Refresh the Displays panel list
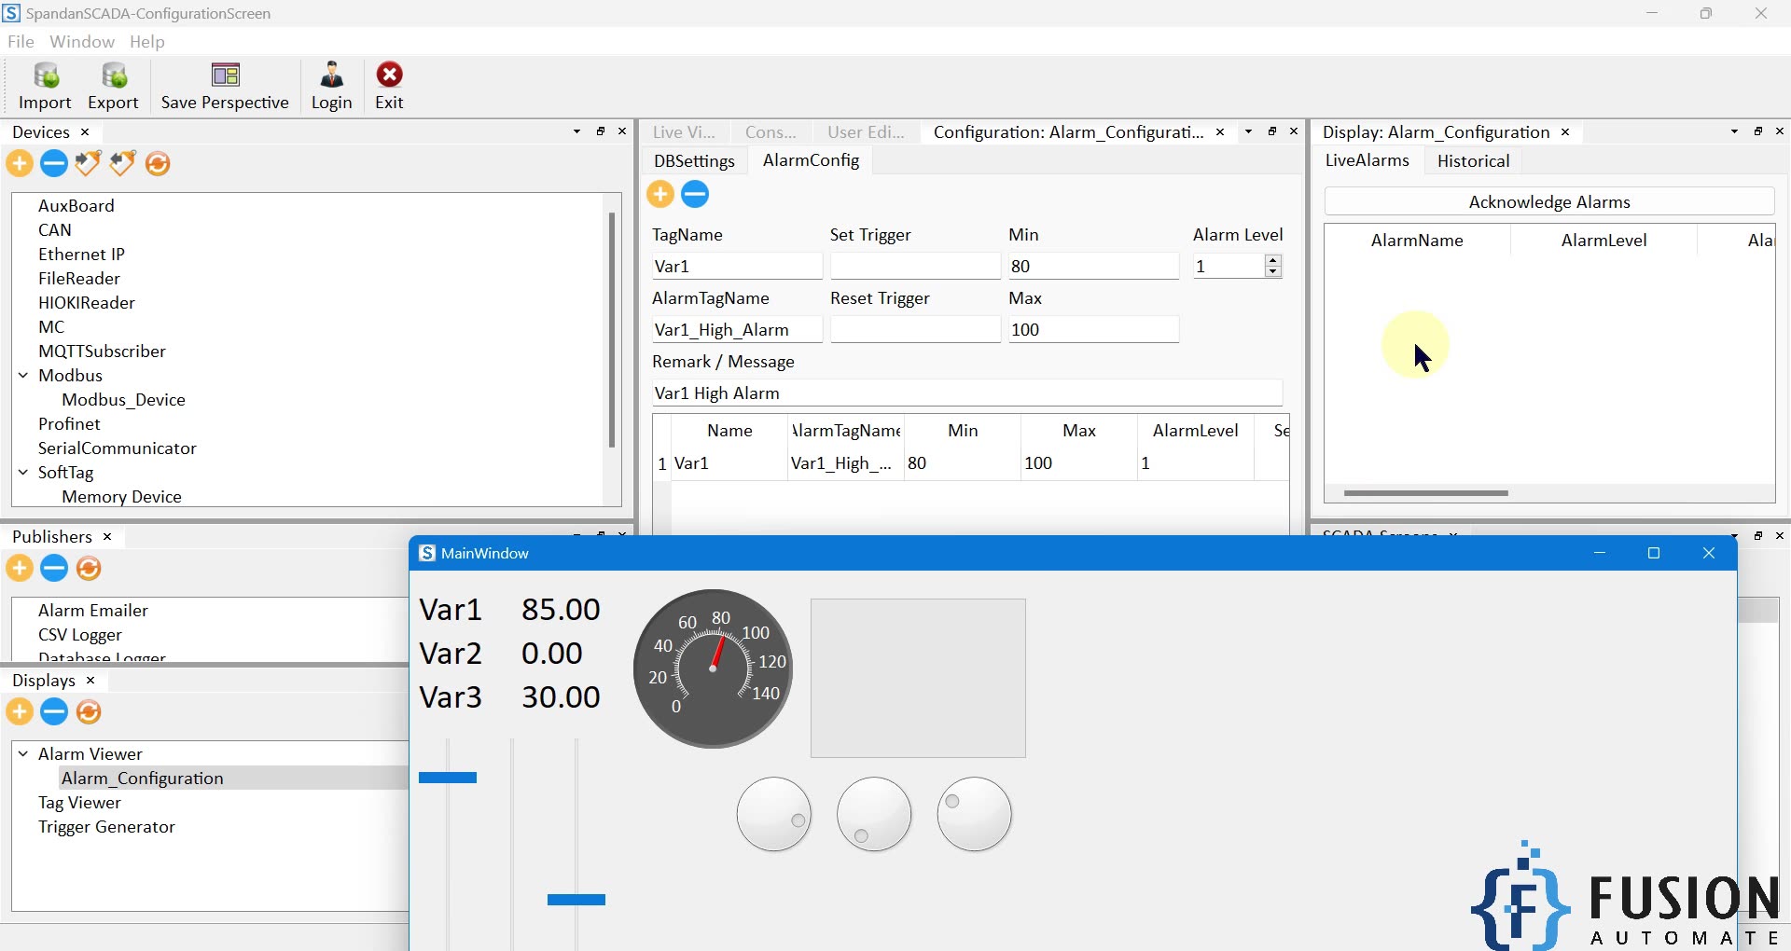Screen dimensions: 1791x951 point(89,712)
